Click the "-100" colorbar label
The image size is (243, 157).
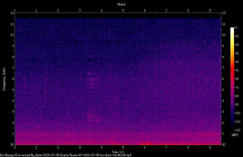click(237, 113)
